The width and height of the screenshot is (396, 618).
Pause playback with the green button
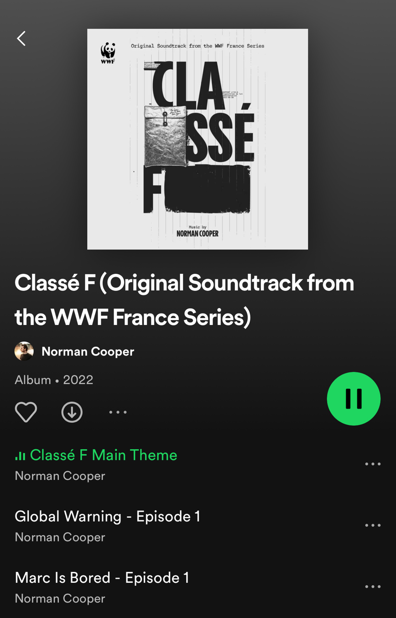[x=354, y=398]
